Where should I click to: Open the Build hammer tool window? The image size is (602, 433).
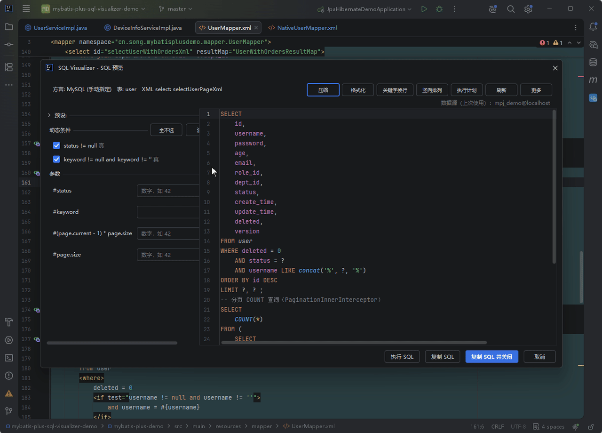pyautogui.click(x=8, y=322)
